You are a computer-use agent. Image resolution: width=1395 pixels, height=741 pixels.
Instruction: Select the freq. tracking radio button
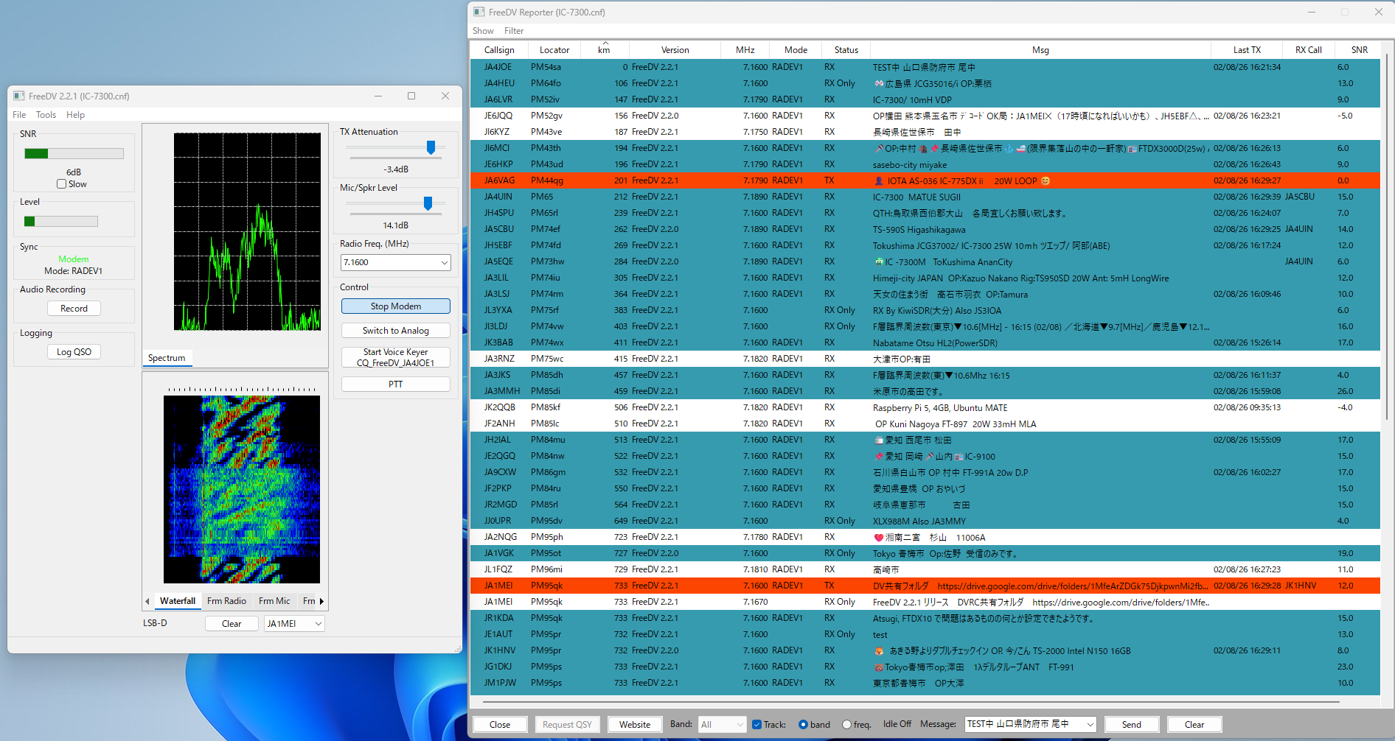[x=846, y=725]
